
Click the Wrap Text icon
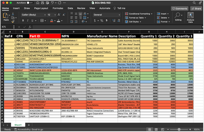click(x=85, y=14)
